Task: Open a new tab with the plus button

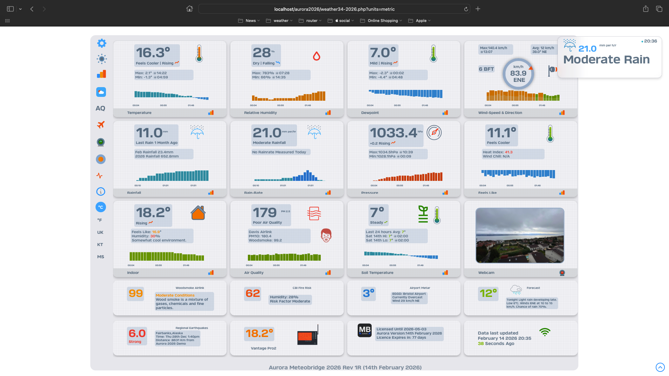Action: point(478,9)
